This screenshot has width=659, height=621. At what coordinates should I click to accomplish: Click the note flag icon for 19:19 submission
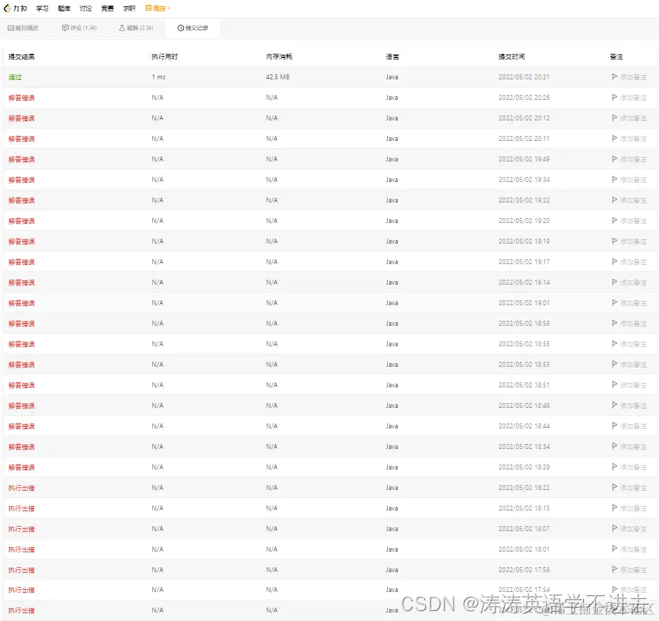coord(614,241)
